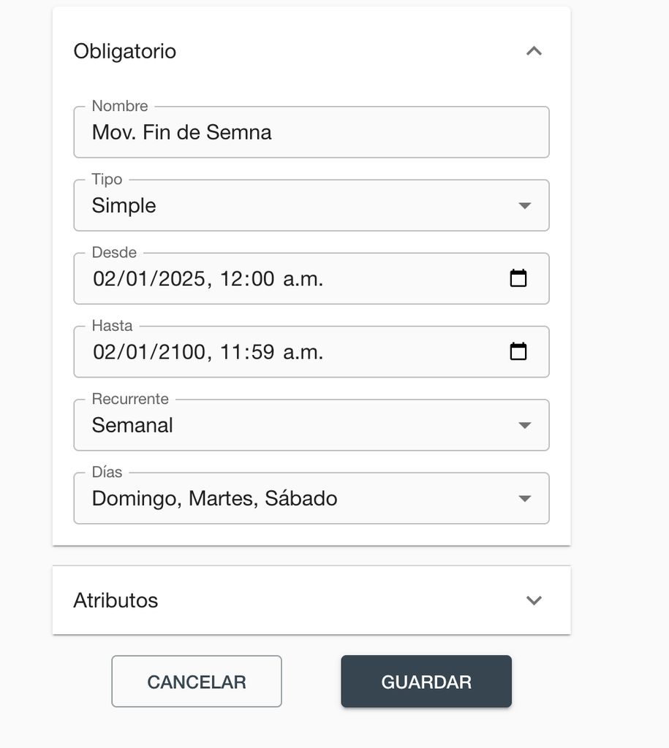Click the Días dropdown arrow
Viewport: 669px width, 748px height.
[x=524, y=499]
